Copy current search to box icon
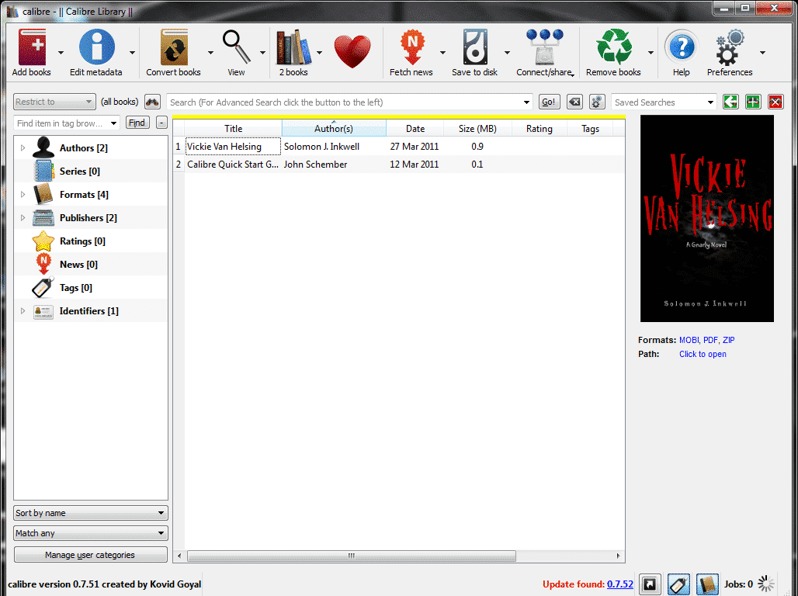The image size is (798, 596). [730, 102]
